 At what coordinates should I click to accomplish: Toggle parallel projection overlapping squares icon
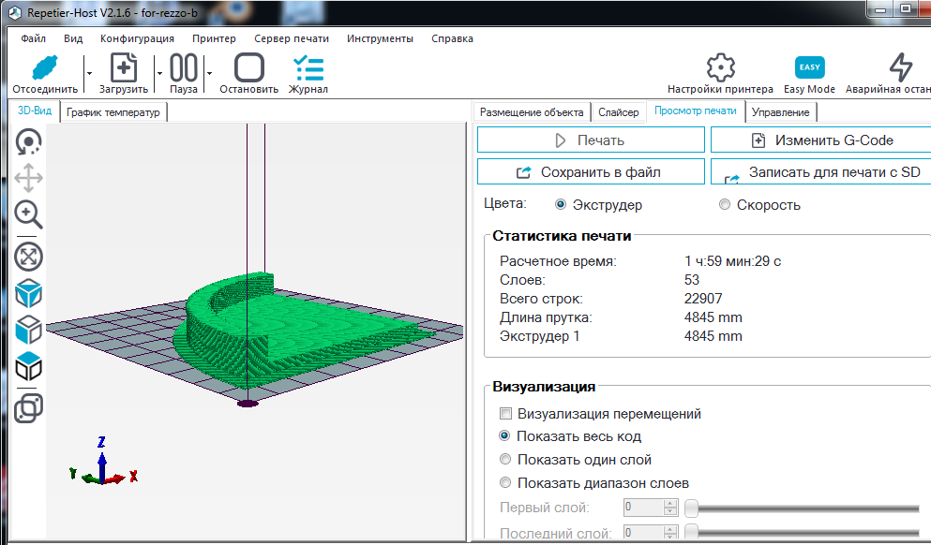(28, 408)
